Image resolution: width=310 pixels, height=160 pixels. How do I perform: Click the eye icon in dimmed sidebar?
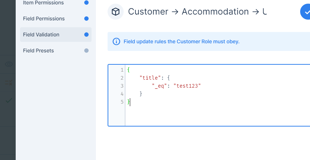click(x=9, y=64)
